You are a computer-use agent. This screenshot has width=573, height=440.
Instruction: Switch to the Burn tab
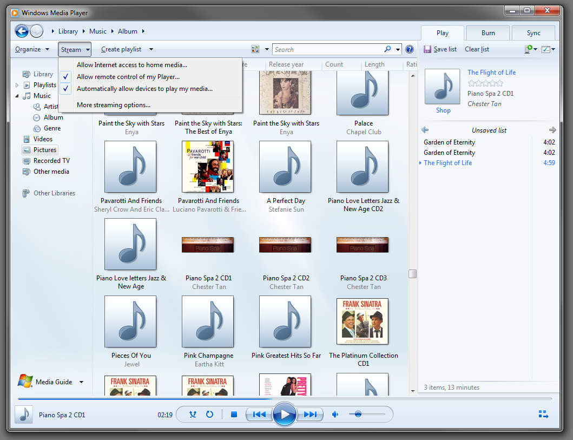click(488, 33)
